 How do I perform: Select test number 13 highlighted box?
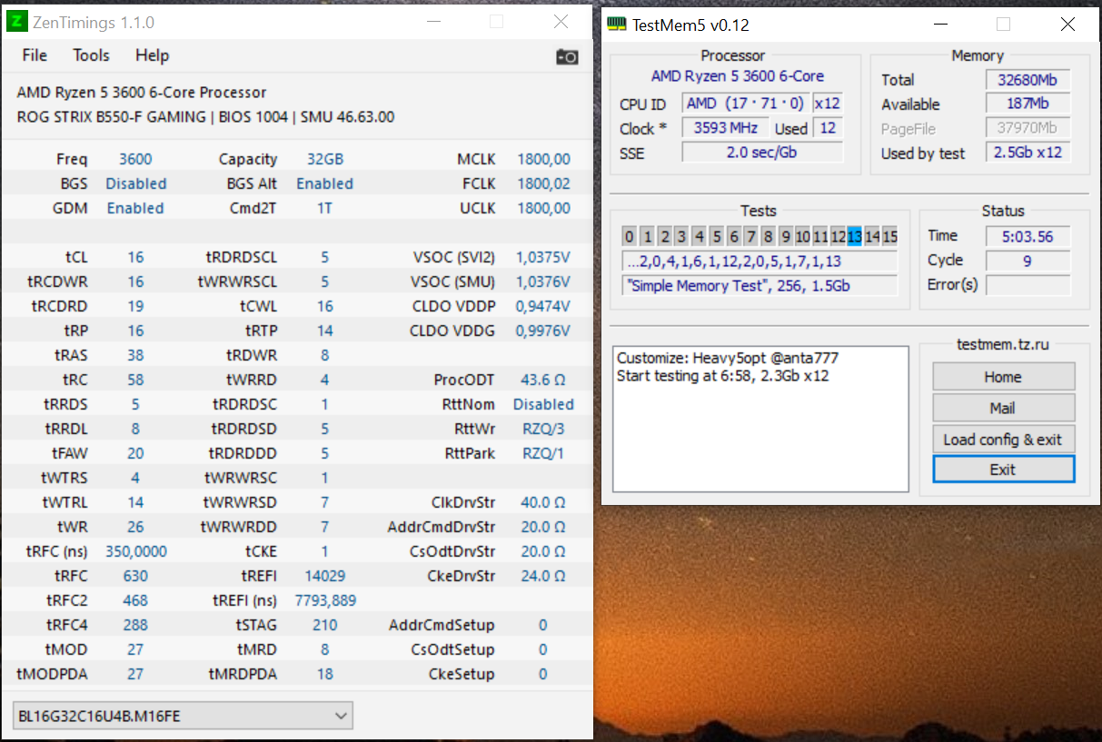(x=854, y=237)
